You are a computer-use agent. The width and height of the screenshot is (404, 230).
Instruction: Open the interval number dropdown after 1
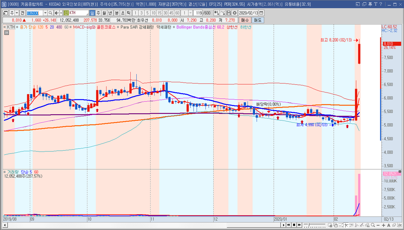[x=190, y=13]
